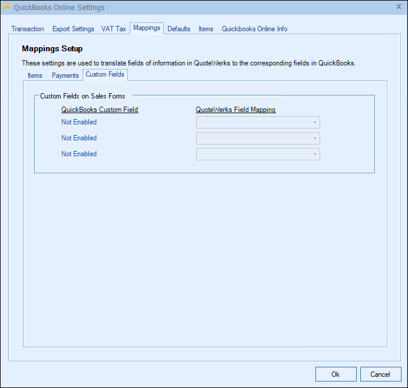The height and width of the screenshot is (388, 408).
Task: Close the QuickBooks Online Settings dialog
Action: coord(397,7)
